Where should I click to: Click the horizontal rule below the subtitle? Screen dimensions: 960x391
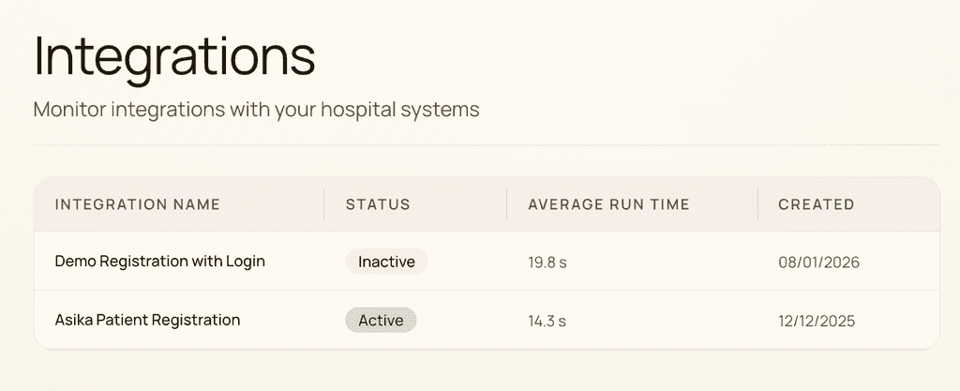(487, 145)
